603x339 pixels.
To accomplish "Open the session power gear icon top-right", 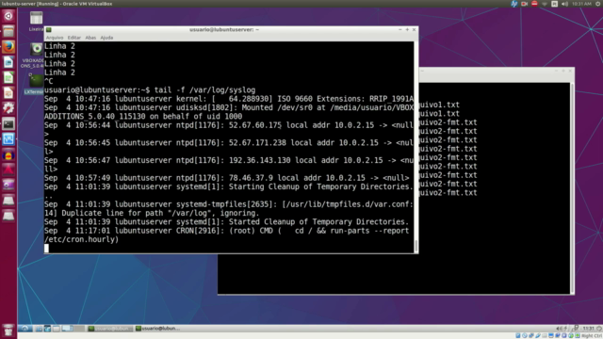I will tap(598, 4).
